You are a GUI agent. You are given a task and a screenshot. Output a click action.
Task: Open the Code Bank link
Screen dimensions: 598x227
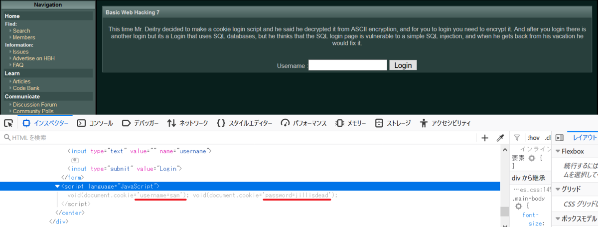point(25,88)
